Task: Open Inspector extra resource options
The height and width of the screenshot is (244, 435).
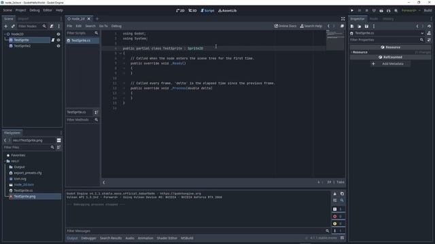Action: click(x=374, y=26)
